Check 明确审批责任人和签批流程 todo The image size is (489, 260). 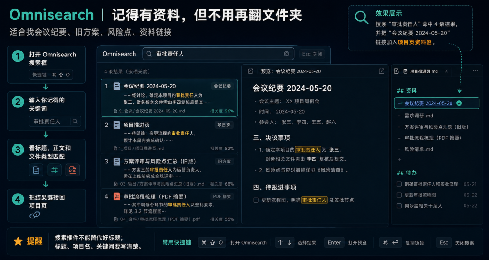point(399,184)
